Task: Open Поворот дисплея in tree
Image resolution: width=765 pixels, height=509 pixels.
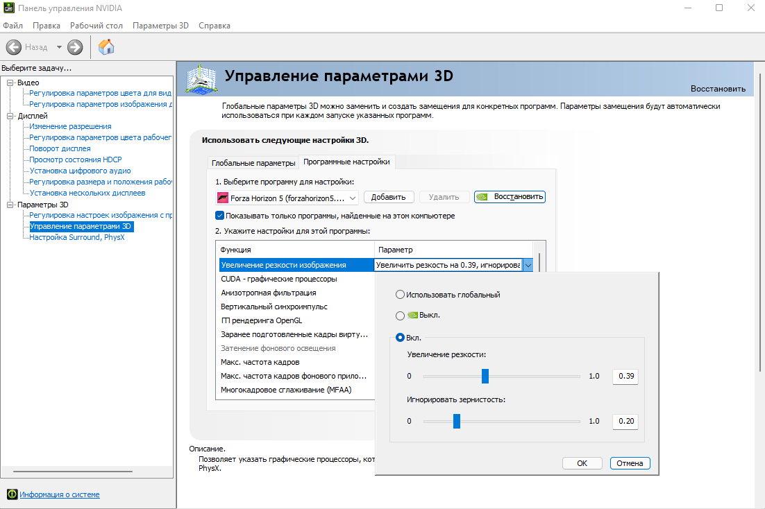Action: pos(60,148)
